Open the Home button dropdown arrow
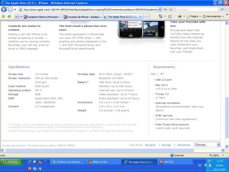This screenshot has width=229, height=172. pyautogui.click(x=165, y=16)
